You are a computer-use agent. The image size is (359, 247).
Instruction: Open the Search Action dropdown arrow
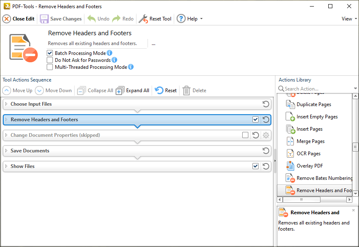click(x=355, y=88)
